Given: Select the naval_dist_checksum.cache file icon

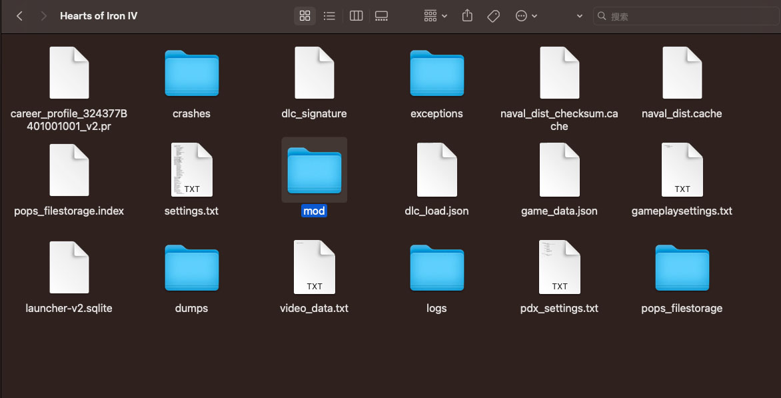Looking at the screenshot, I should [x=559, y=73].
